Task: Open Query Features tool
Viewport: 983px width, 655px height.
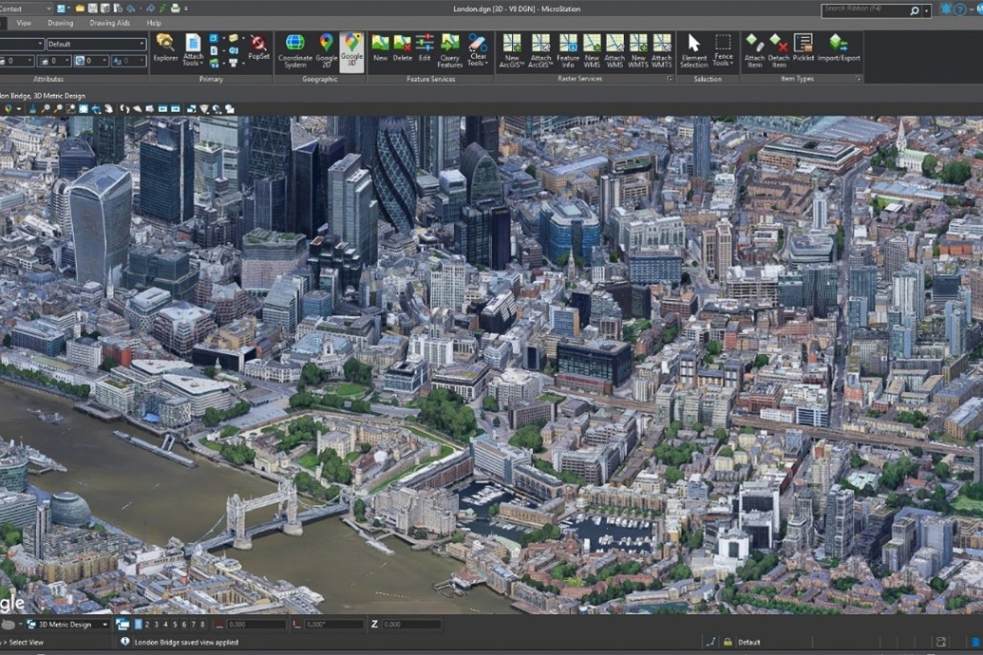Action: 449,50
